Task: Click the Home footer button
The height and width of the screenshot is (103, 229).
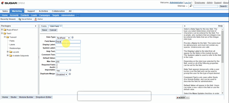Action: [x=5, y=97]
